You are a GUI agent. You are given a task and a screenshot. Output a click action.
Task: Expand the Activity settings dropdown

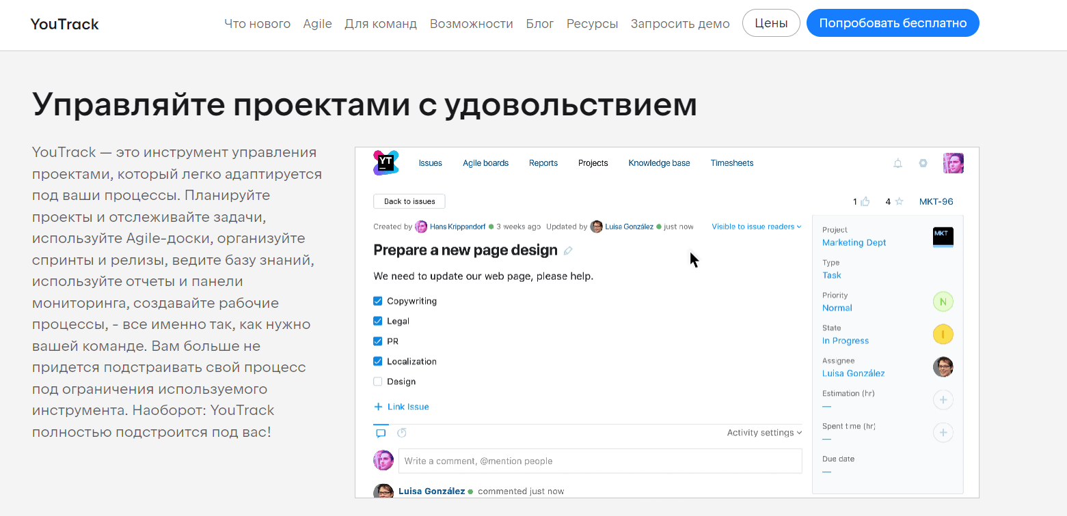point(764,433)
